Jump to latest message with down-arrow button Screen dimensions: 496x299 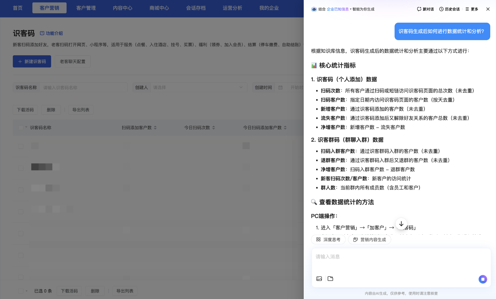pyautogui.click(x=401, y=224)
